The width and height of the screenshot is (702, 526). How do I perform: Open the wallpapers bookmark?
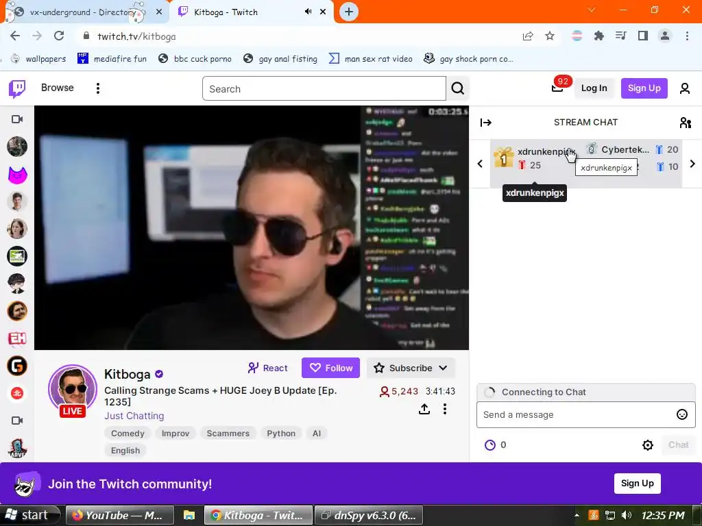[38, 59]
